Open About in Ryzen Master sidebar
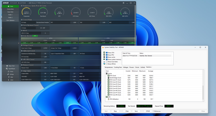 (10, 80)
